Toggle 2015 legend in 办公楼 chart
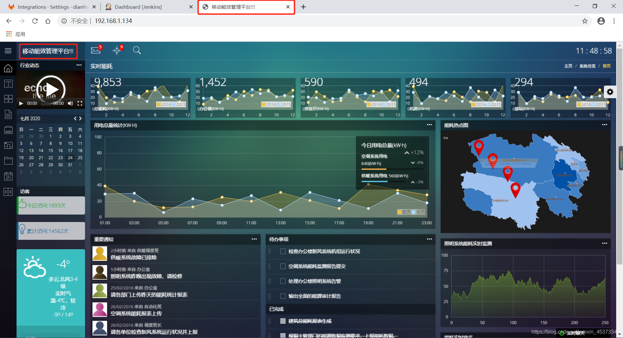623x338 pixels. tap(283, 104)
